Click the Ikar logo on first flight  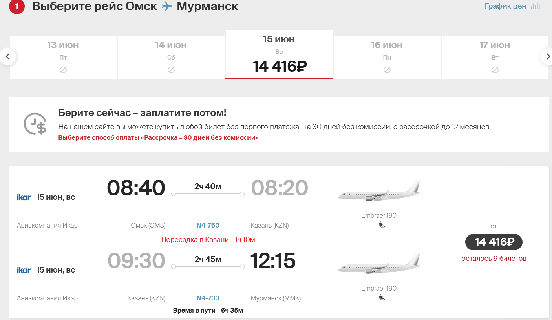(24, 197)
